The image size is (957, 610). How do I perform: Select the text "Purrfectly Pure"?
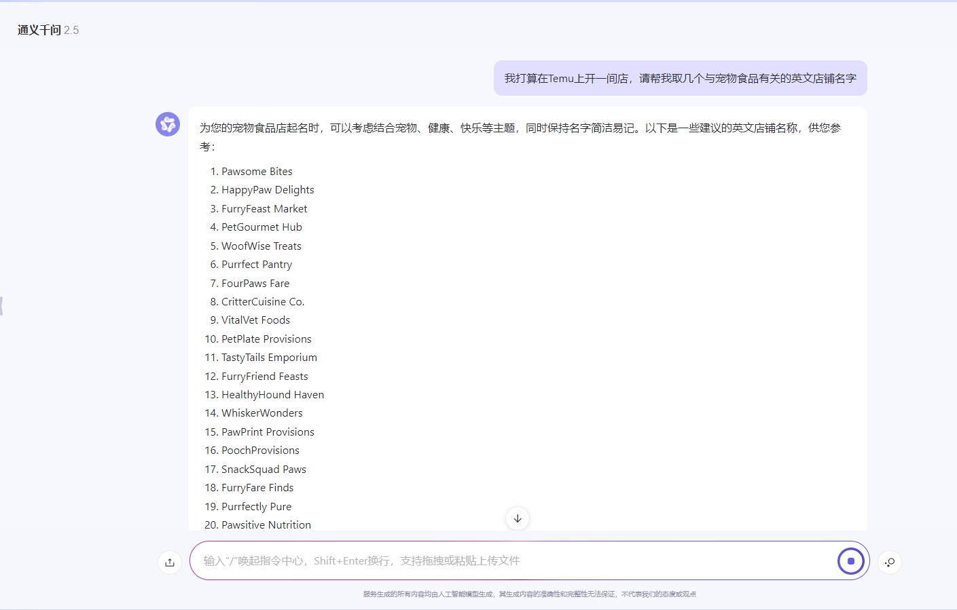coord(256,507)
